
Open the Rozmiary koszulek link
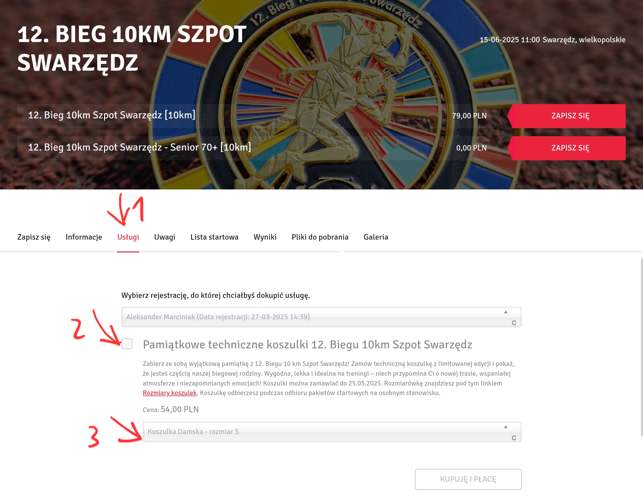pos(169,393)
